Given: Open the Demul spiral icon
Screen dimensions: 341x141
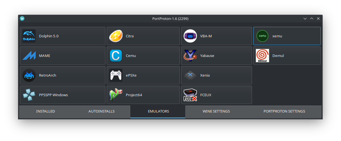Looking at the screenshot, I should click(x=262, y=56).
